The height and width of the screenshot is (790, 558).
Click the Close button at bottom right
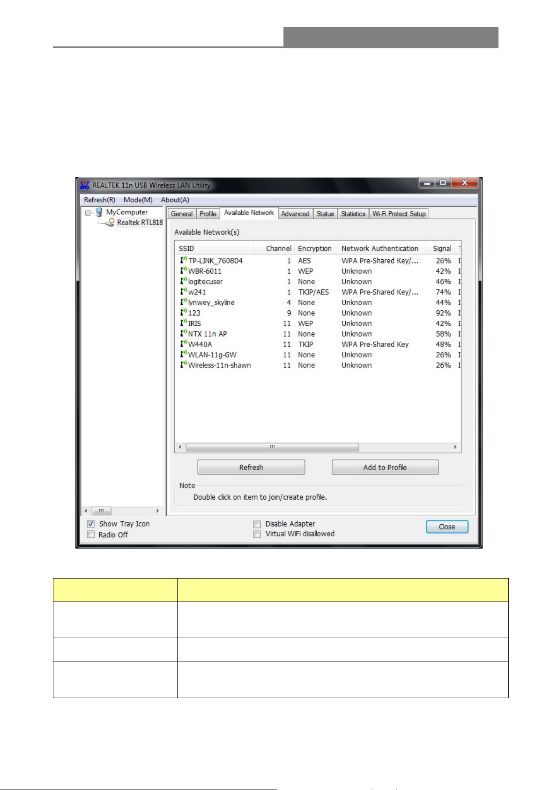pyautogui.click(x=447, y=527)
